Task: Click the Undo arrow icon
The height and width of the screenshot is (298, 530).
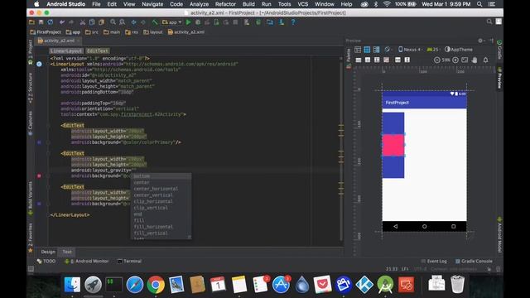Action: (x=62, y=22)
